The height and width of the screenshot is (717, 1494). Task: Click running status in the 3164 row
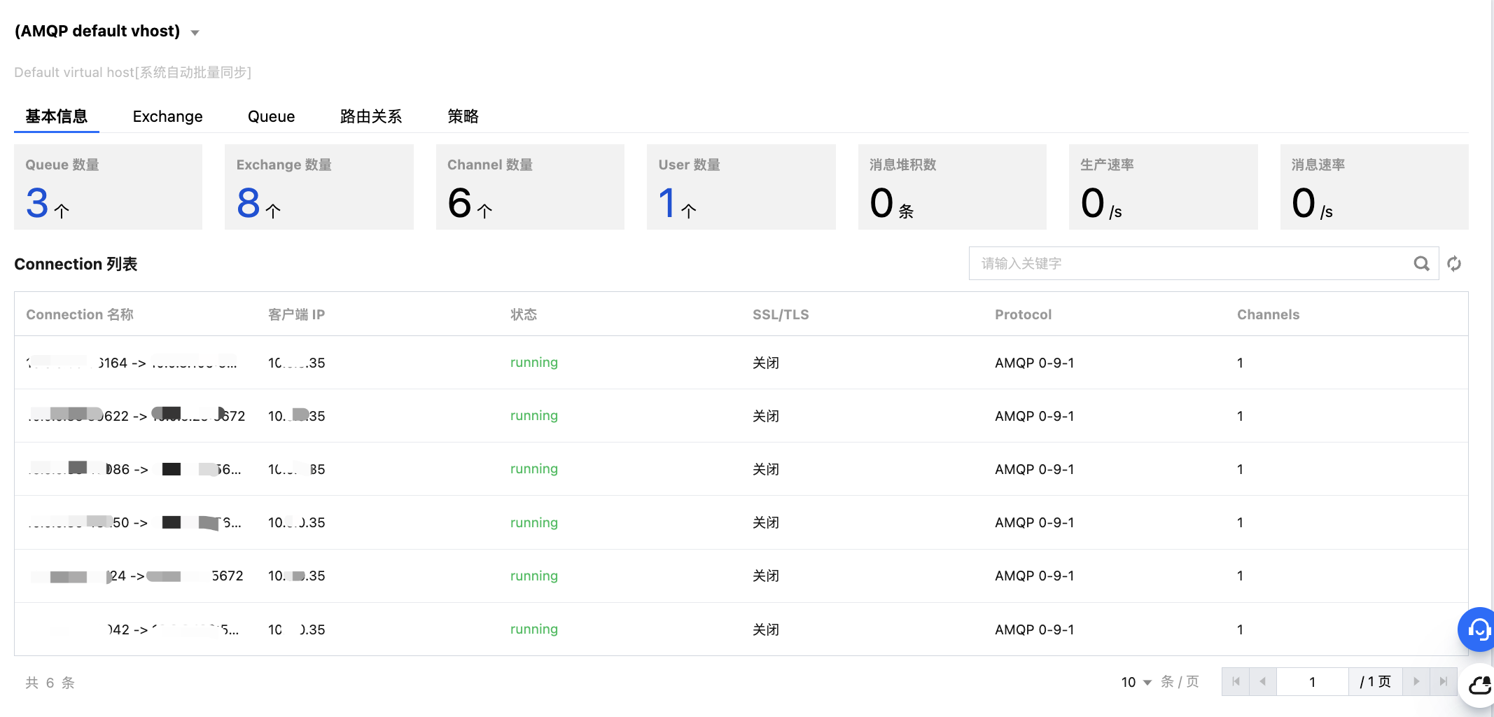(534, 362)
